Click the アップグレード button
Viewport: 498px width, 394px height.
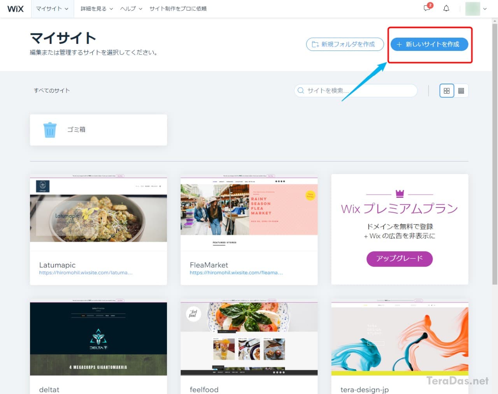click(400, 258)
